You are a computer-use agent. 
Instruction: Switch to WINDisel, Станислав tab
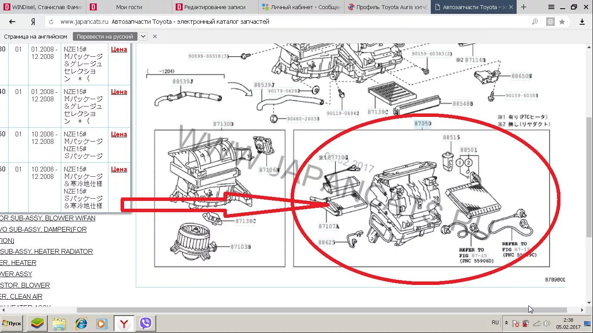[43, 7]
